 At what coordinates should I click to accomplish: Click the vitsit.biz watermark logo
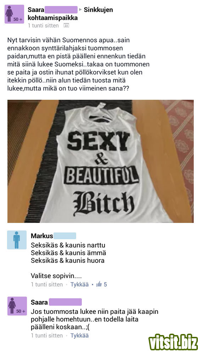173,342
